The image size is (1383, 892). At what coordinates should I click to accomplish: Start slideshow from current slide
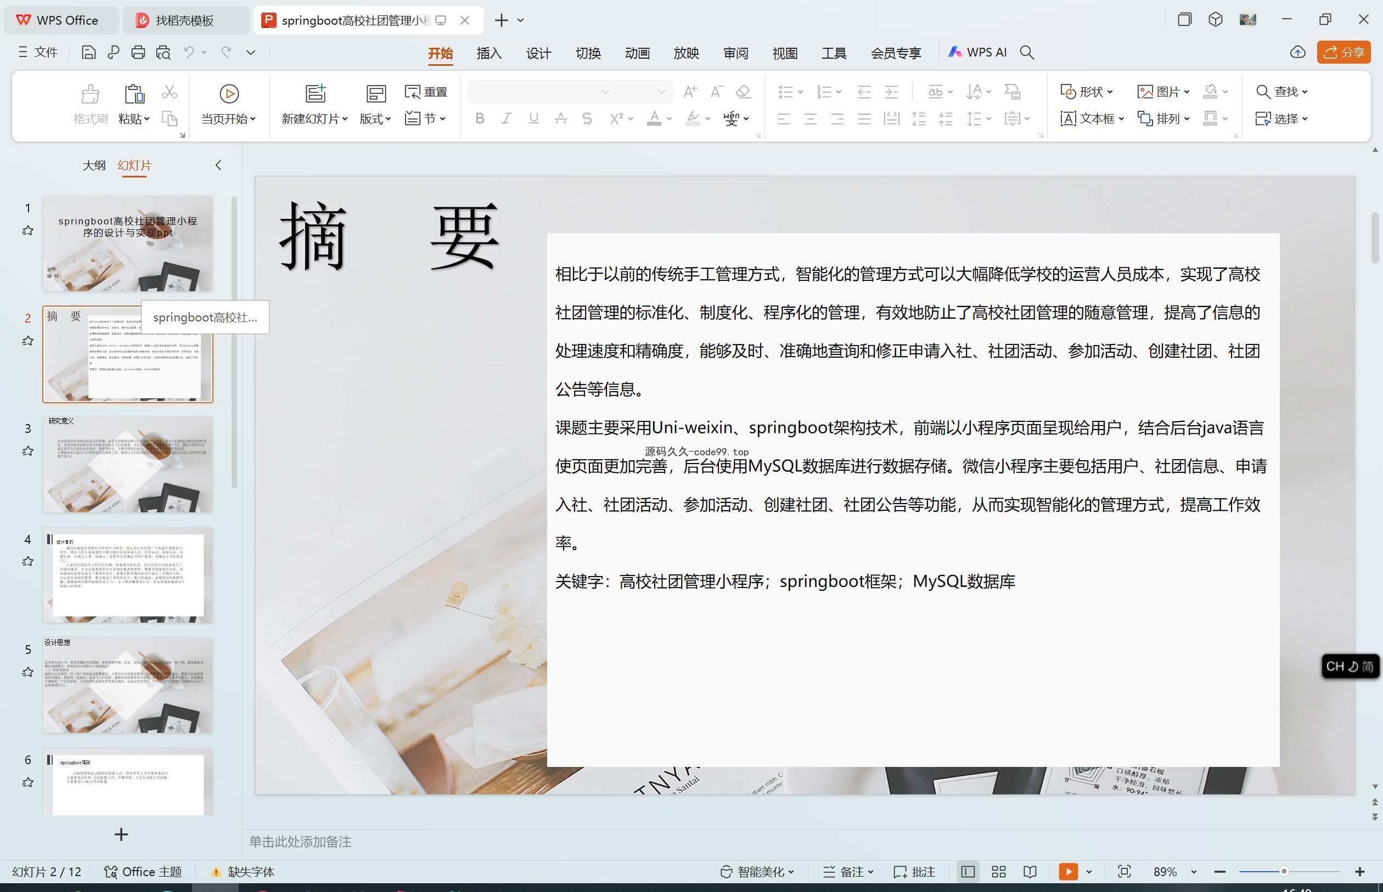pyautogui.click(x=229, y=105)
